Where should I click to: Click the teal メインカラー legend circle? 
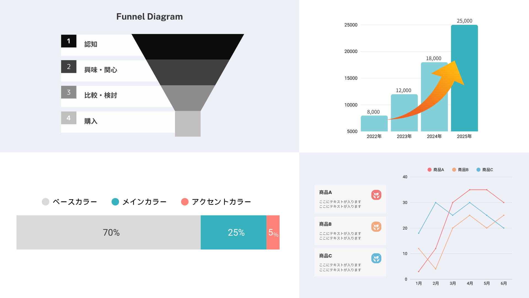pyautogui.click(x=115, y=202)
